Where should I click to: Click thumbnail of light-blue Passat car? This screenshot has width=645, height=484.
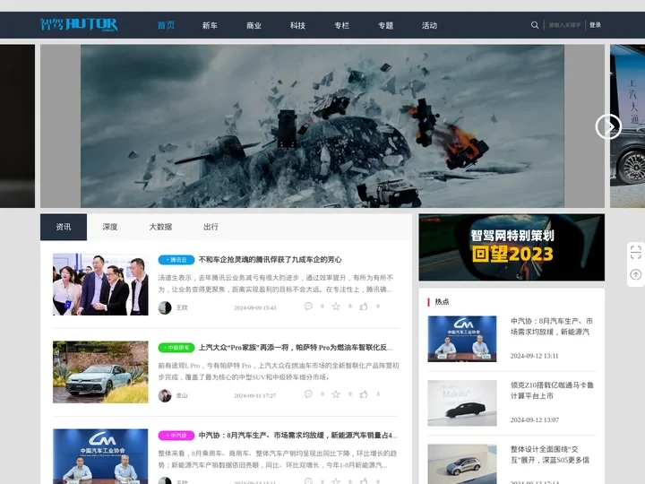100,372
